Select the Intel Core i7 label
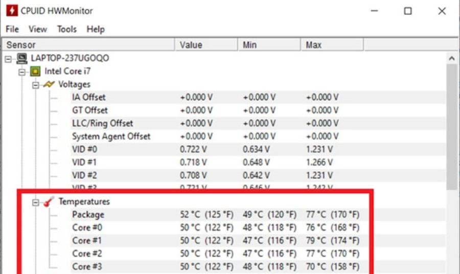The height and width of the screenshot is (274, 460). 67,71
